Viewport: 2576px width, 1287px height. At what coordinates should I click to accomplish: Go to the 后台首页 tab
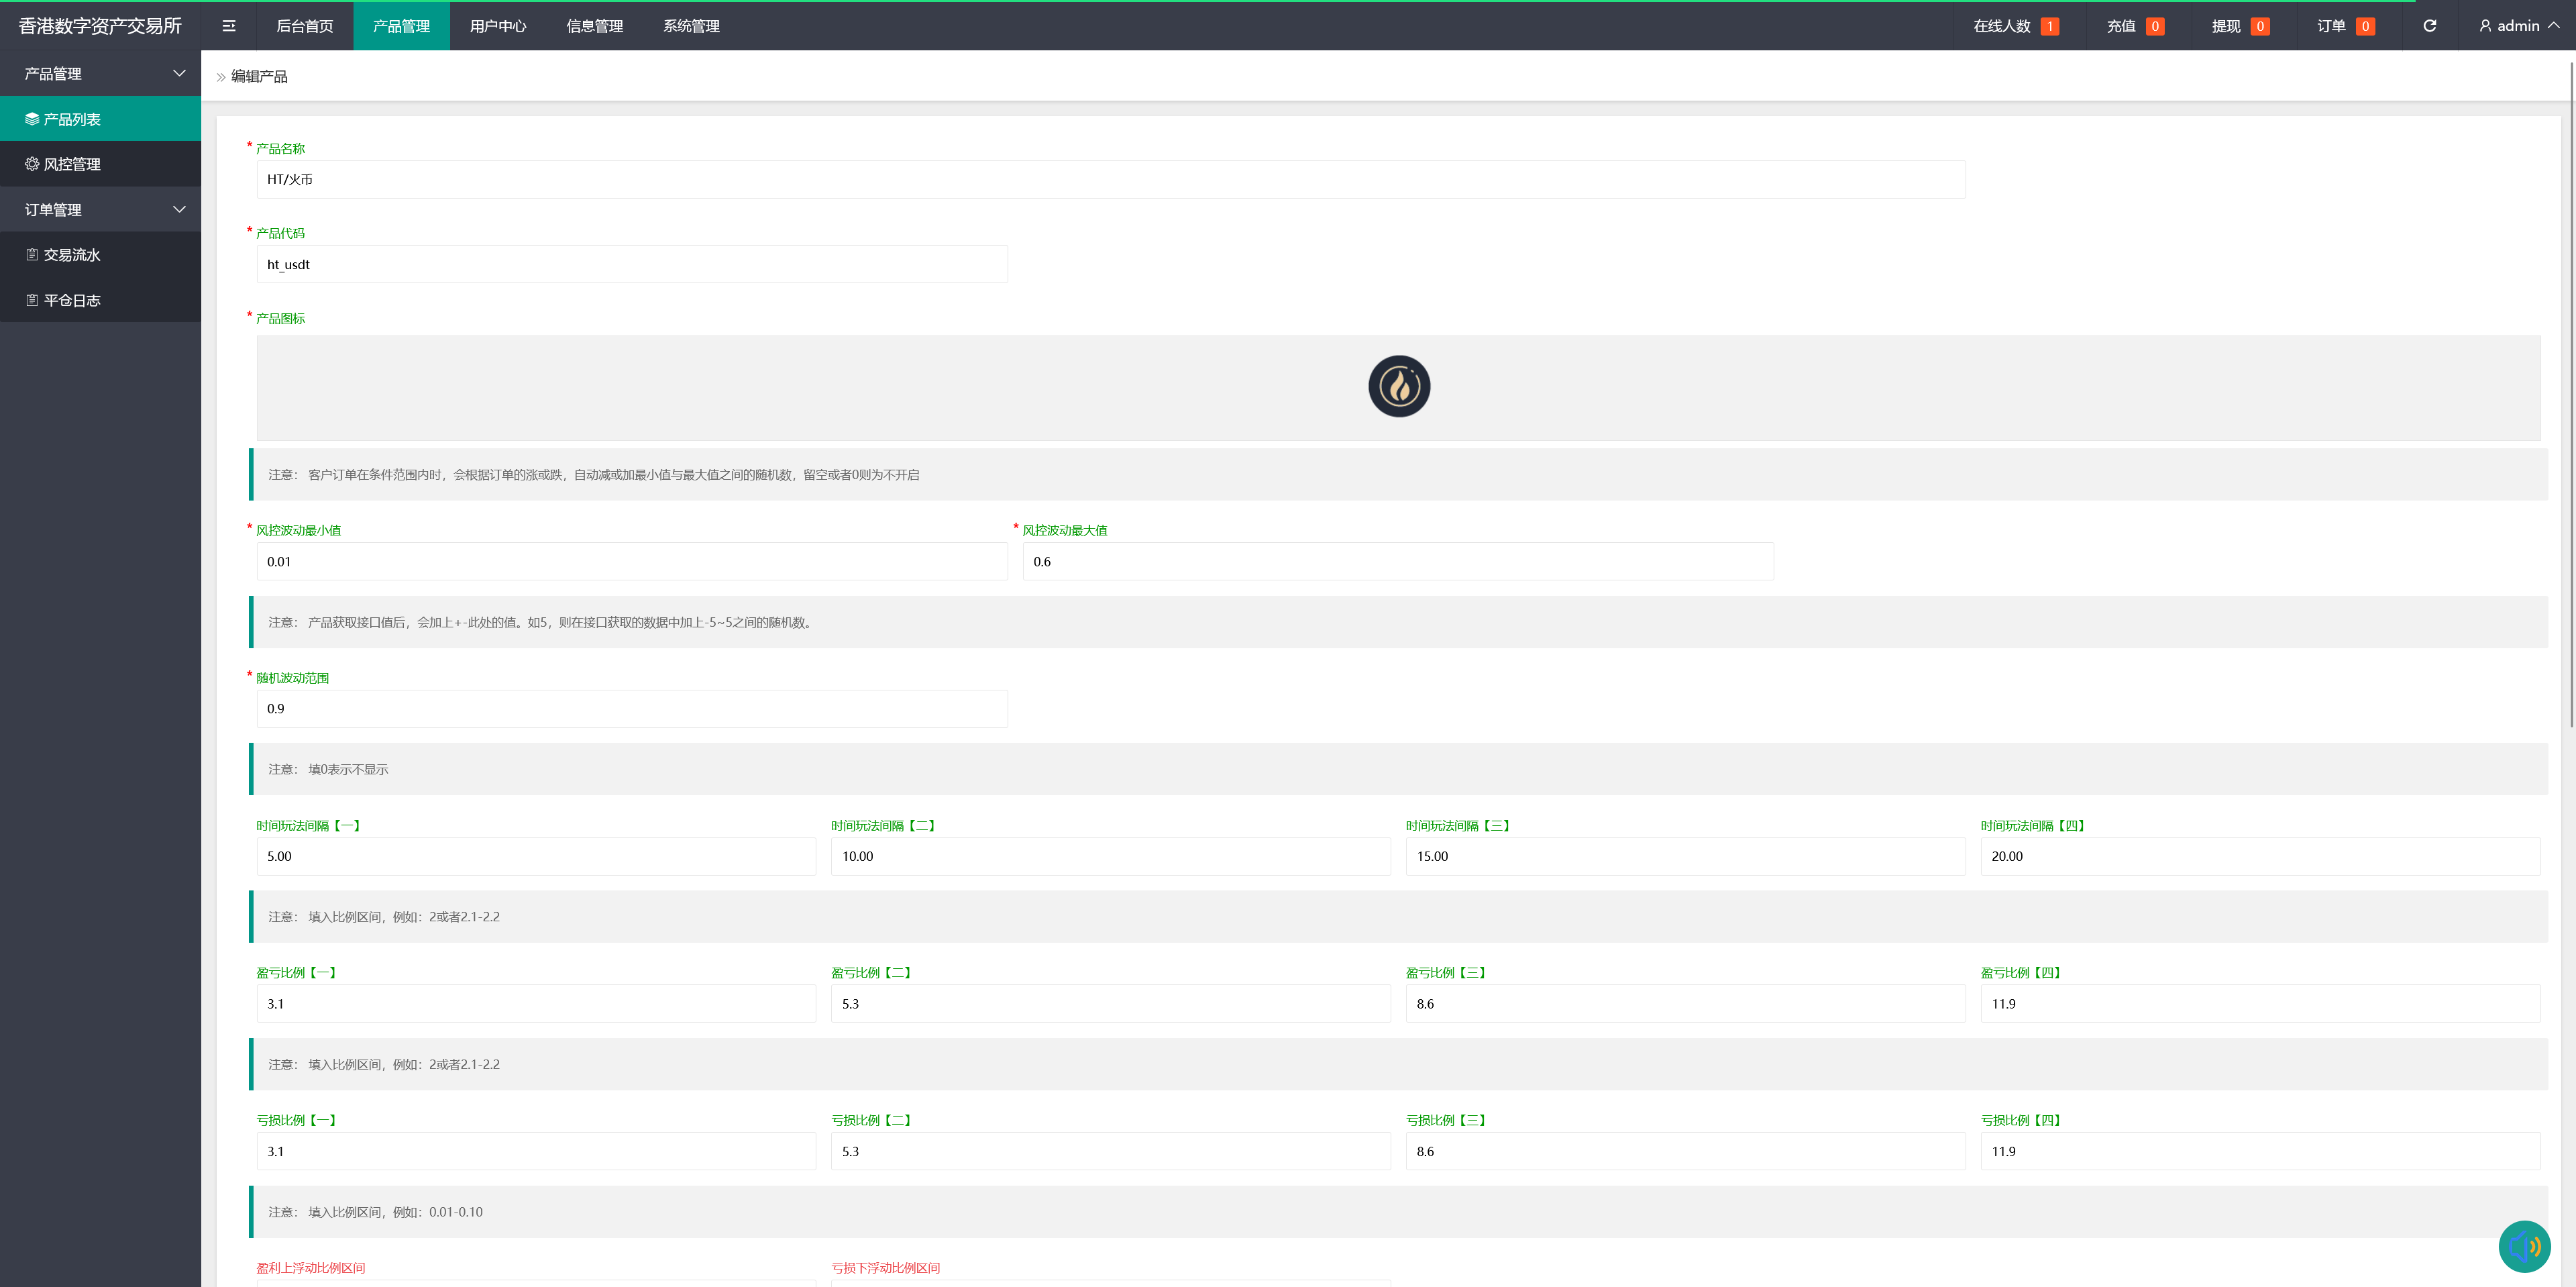click(304, 26)
